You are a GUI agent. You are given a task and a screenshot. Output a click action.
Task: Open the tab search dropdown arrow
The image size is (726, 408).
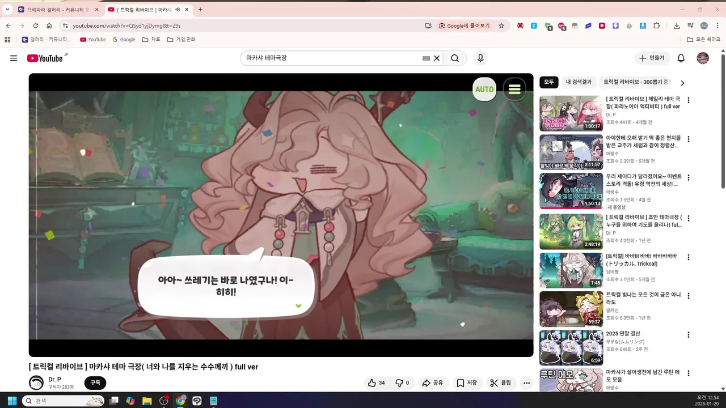click(x=7, y=10)
